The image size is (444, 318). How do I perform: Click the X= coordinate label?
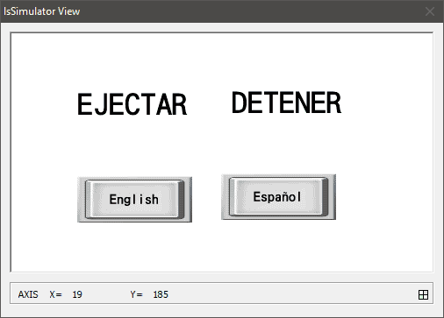55,294
